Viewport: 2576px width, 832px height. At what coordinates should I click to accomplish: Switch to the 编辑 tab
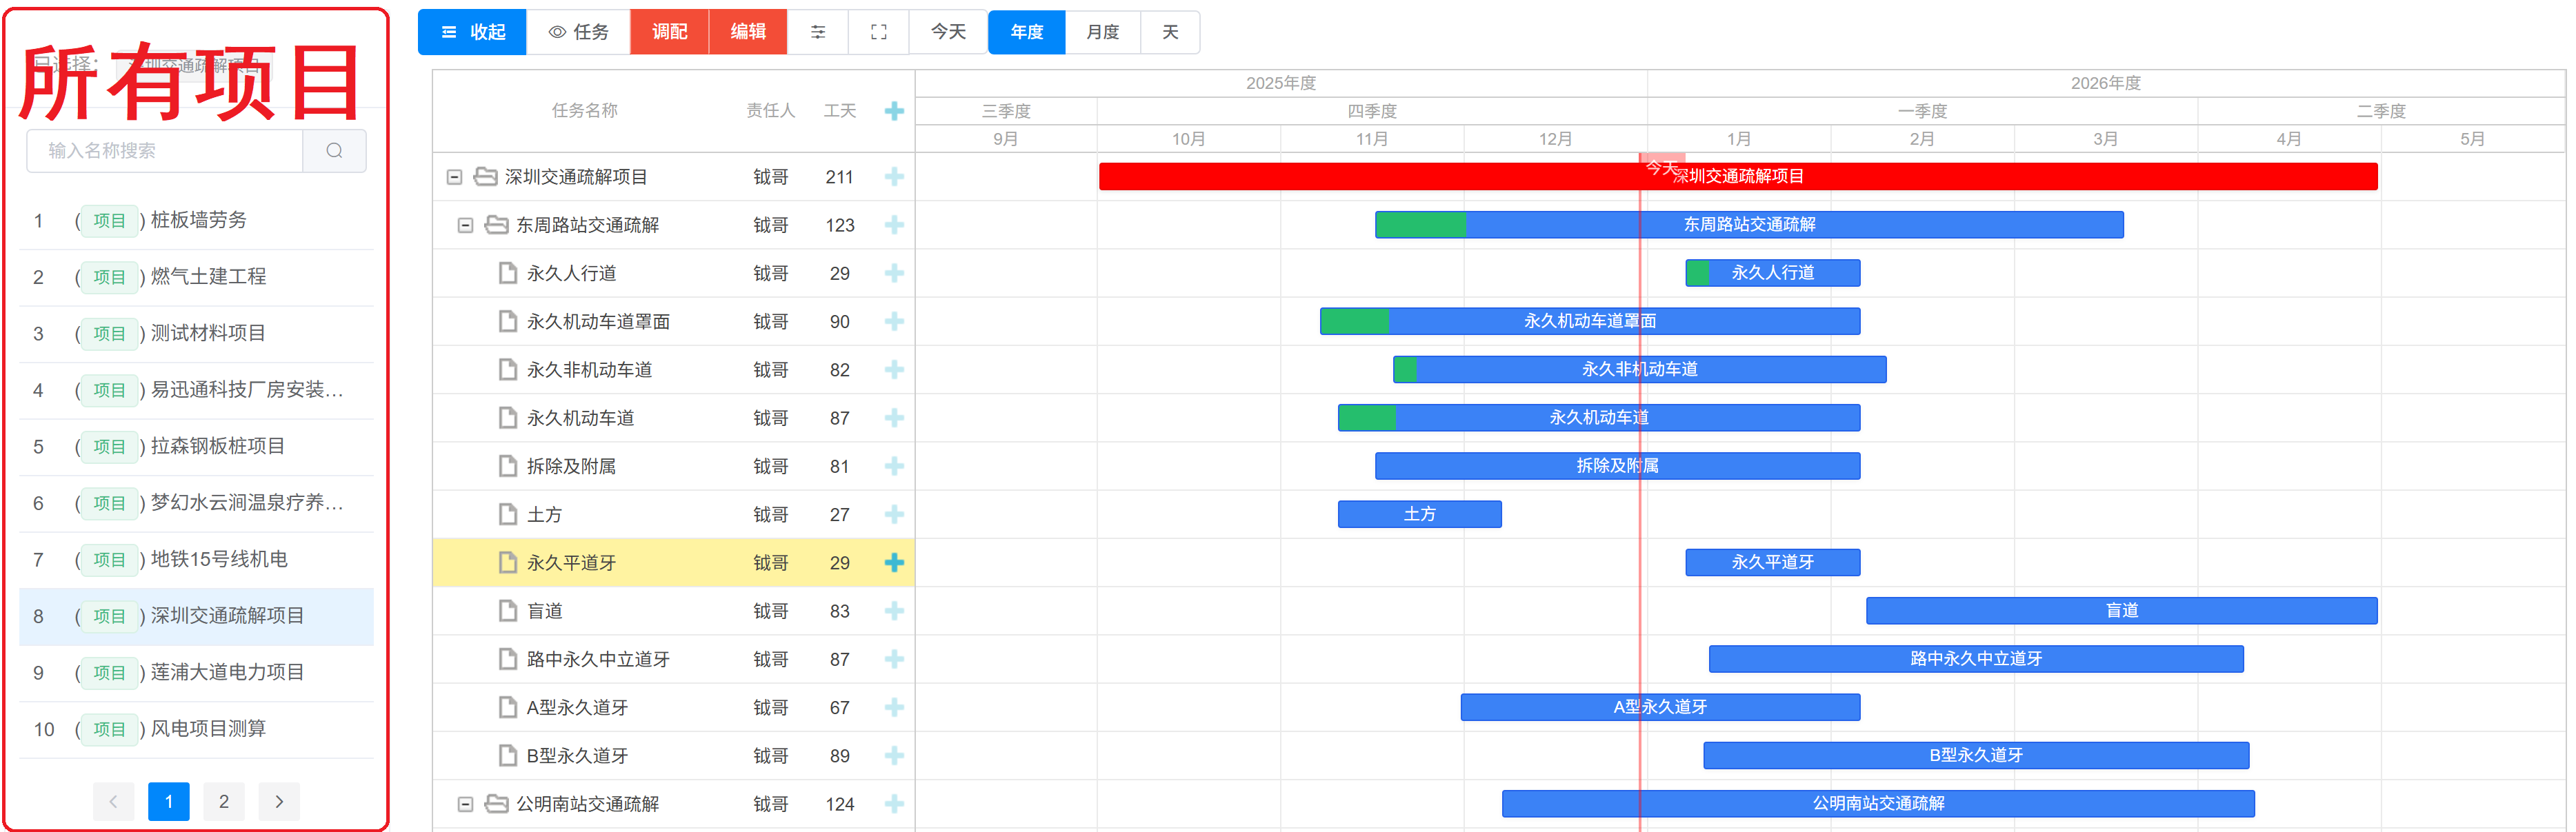click(x=748, y=31)
